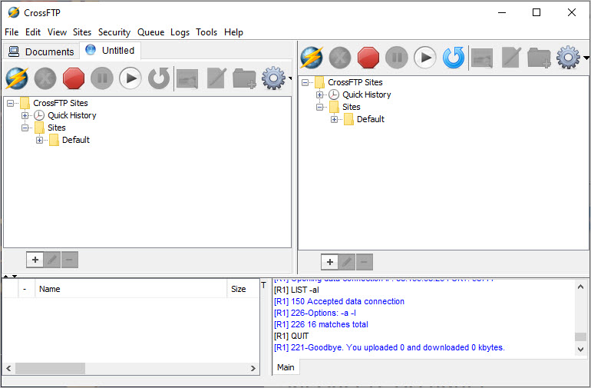This screenshot has height=388, width=591.
Task: Switch to the Untitled tab
Action: [x=110, y=51]
